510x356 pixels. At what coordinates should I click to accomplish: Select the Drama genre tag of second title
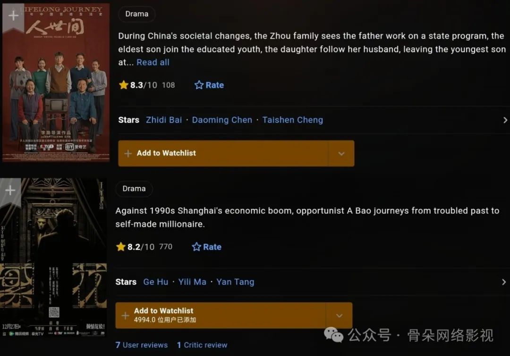(134, 189)
